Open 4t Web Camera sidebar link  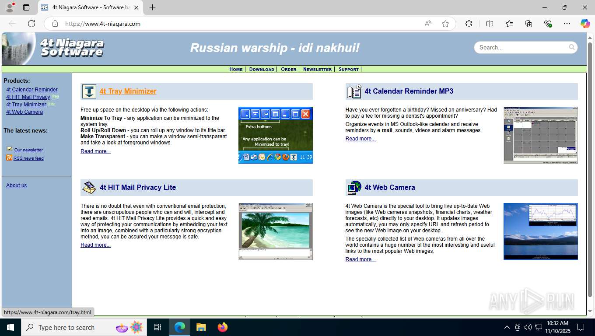[24, 112]
